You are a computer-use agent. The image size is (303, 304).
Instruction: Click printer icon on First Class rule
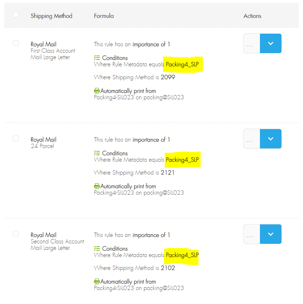coord(97,91)
